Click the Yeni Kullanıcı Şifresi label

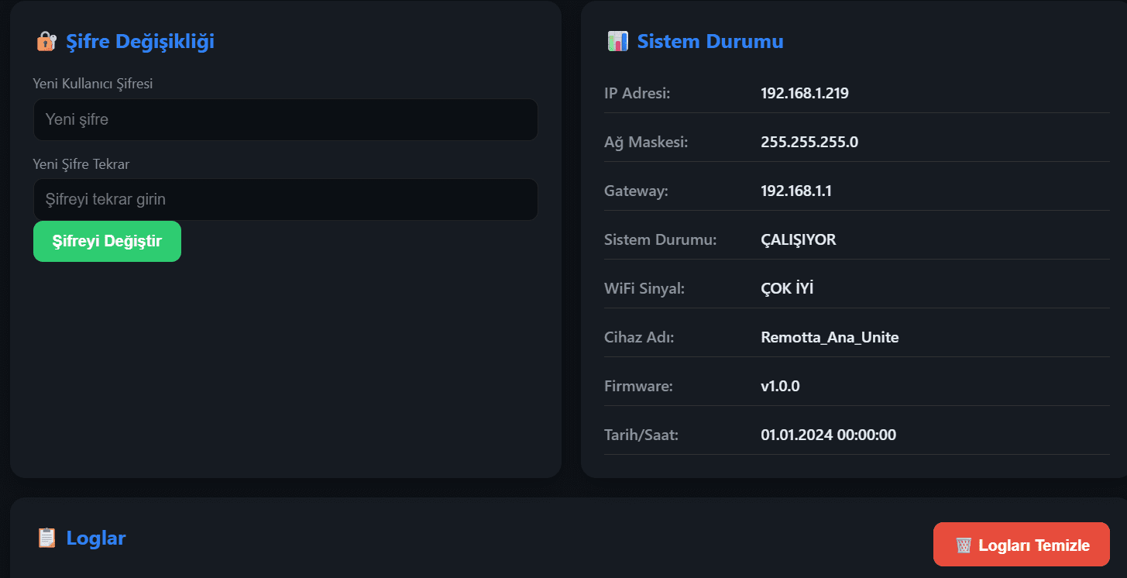point(93,84)
